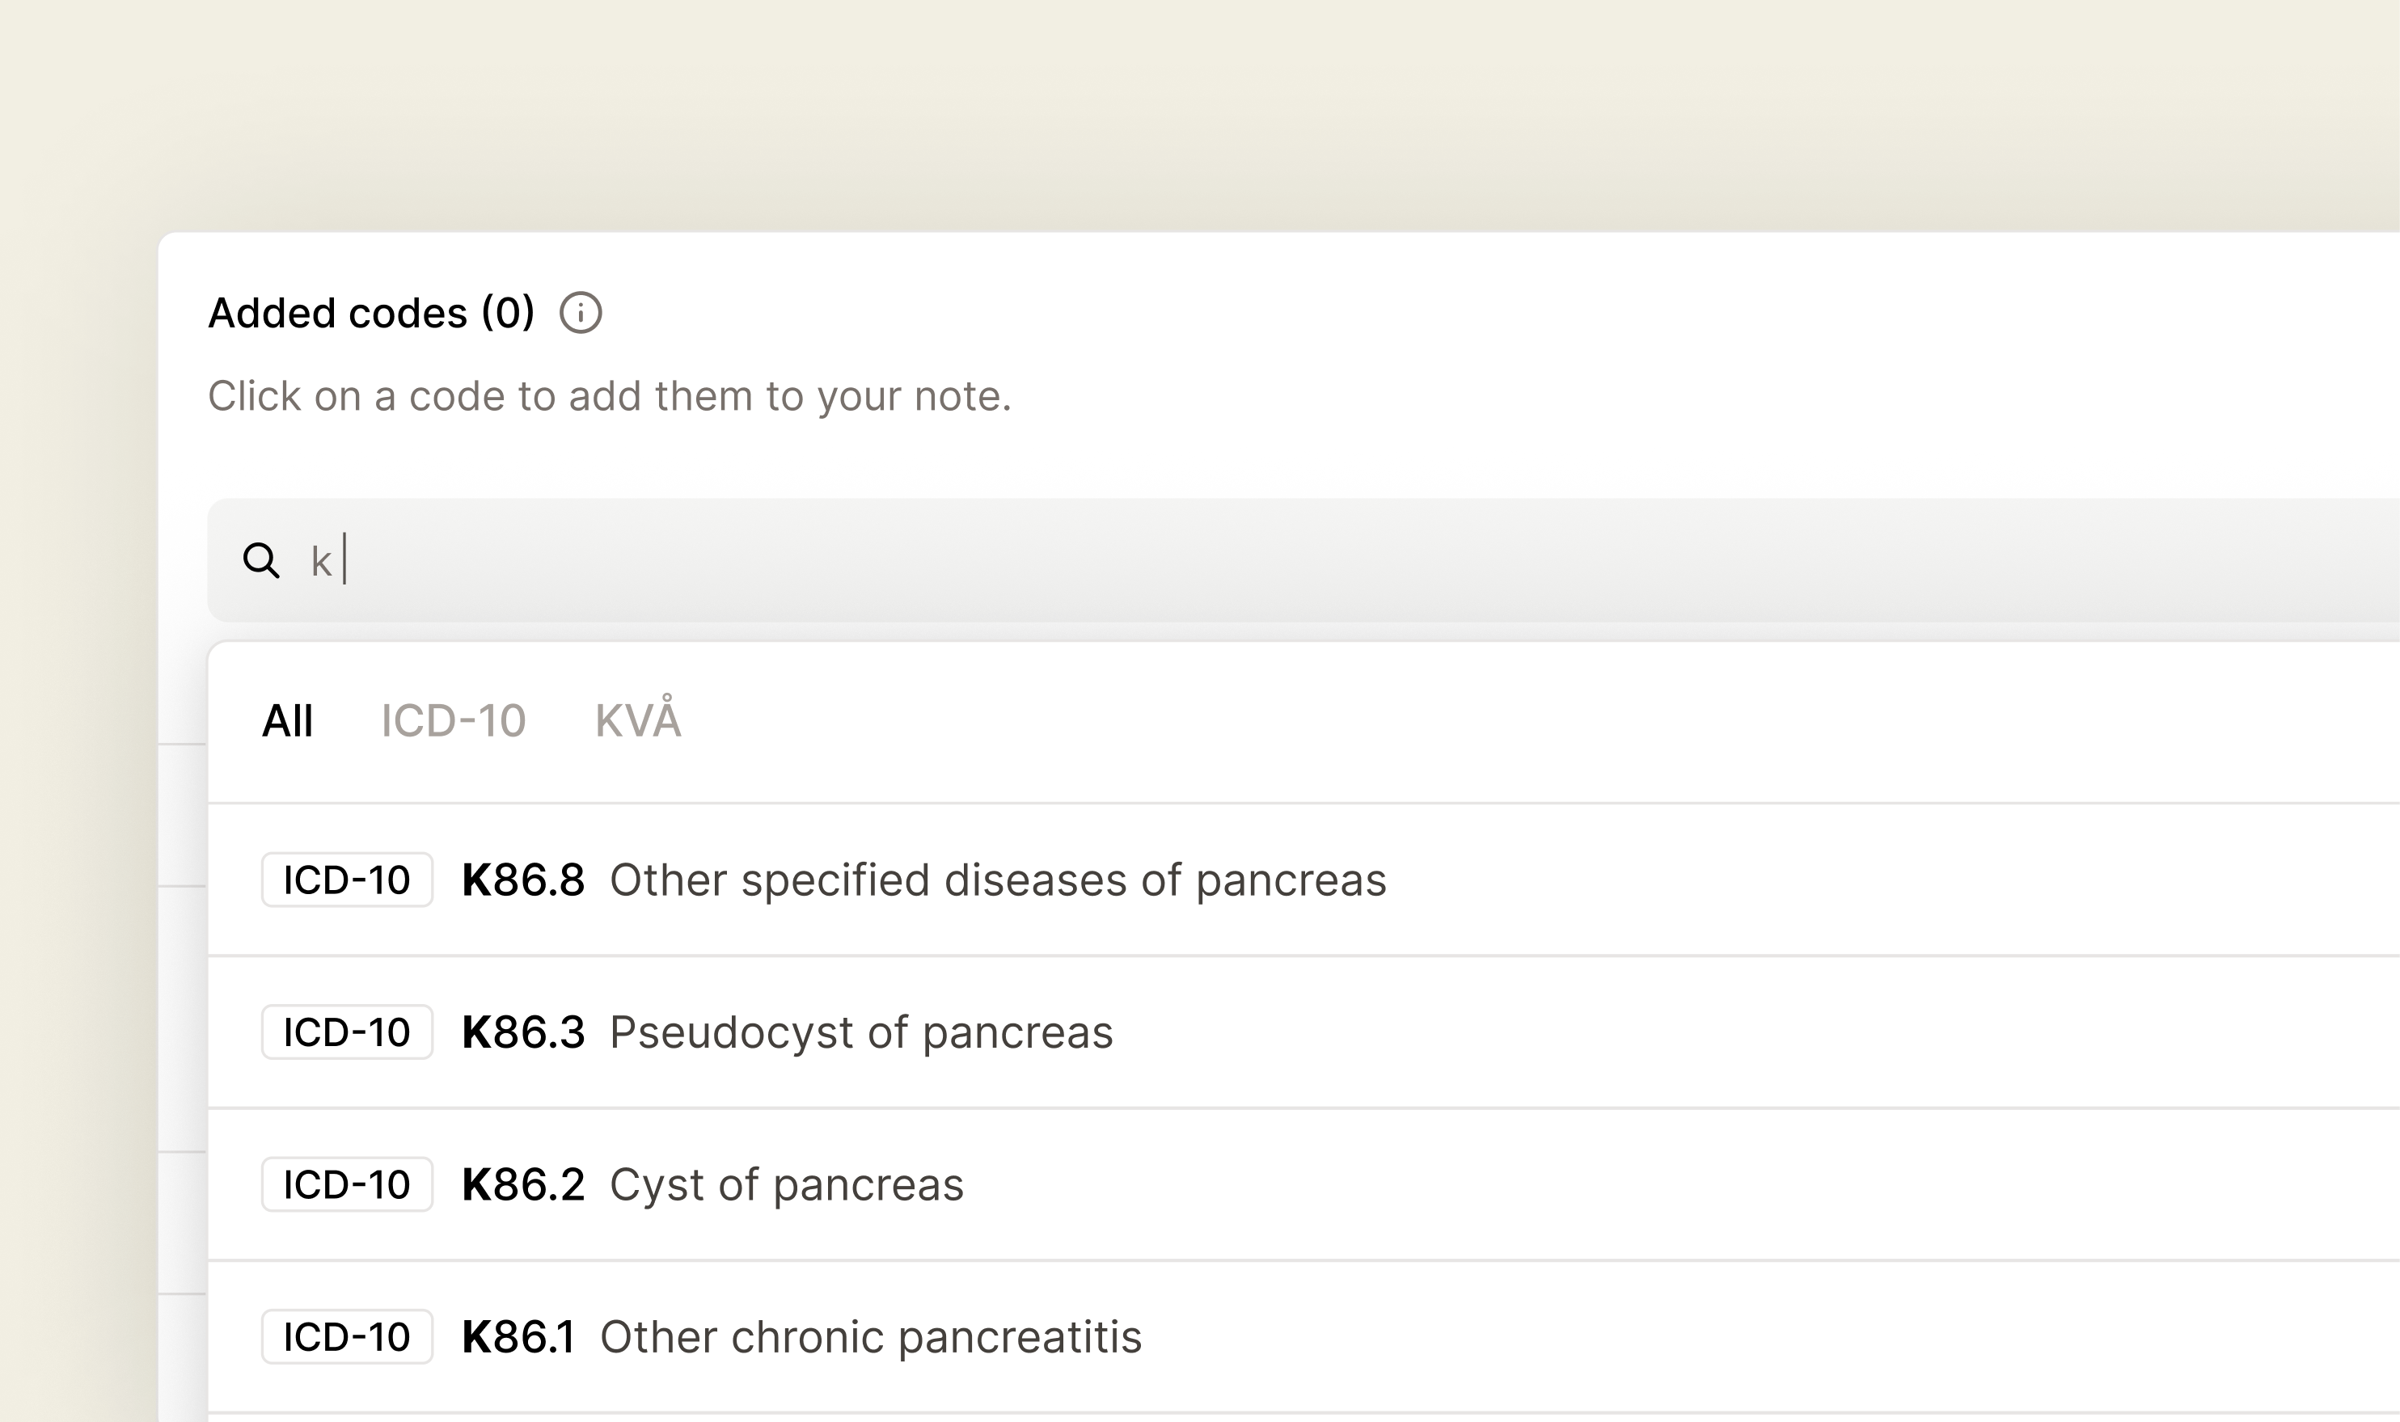The image size is (2400, 1422).
Task: Click the info icon beside Added codes
Action: [x=581, y=314]
